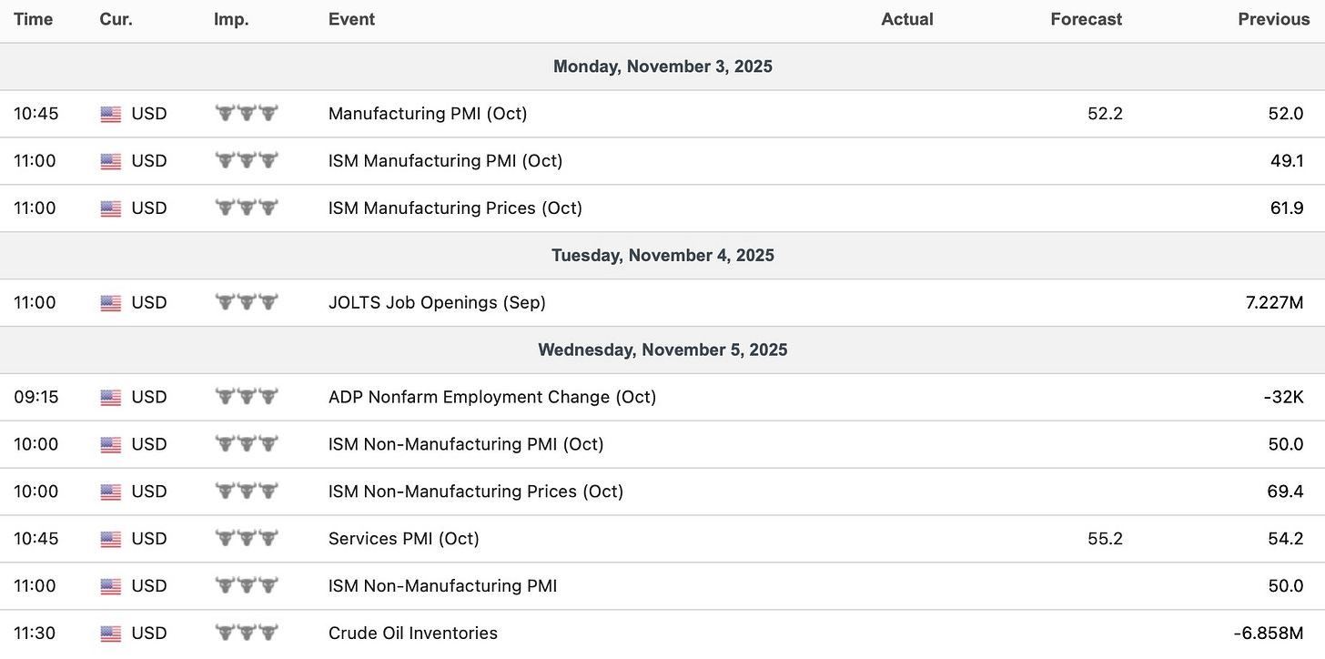Click the Forecast column header
This screenshot has width=1325, height=659.
point(1086,19)
